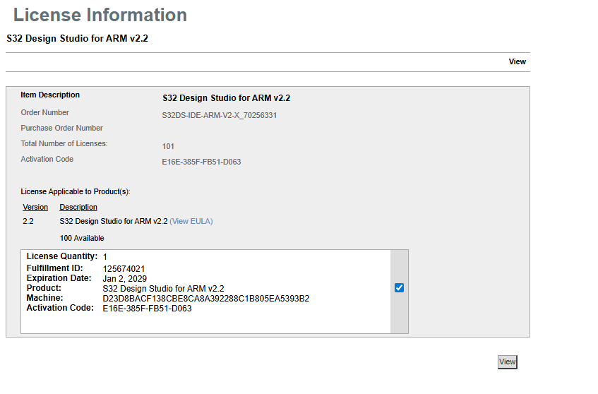
Task: Click License Quantity value 1
Action: (x=105, y=257)
